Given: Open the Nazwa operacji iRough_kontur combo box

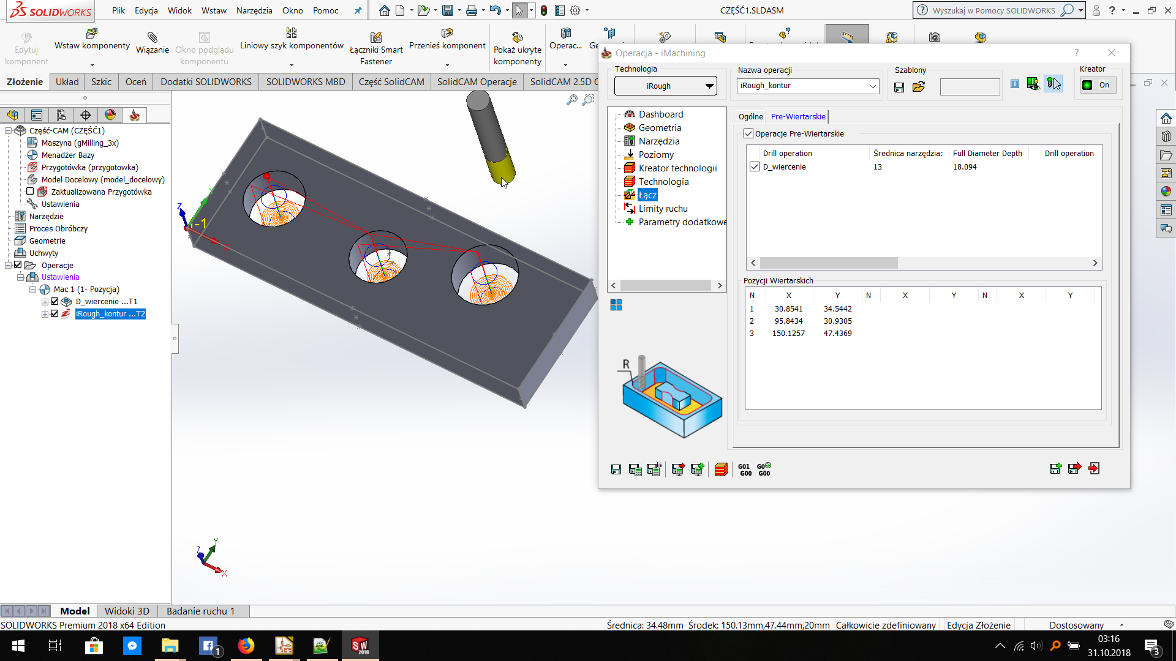Looking at the screenshot, I should pos(808,86).
